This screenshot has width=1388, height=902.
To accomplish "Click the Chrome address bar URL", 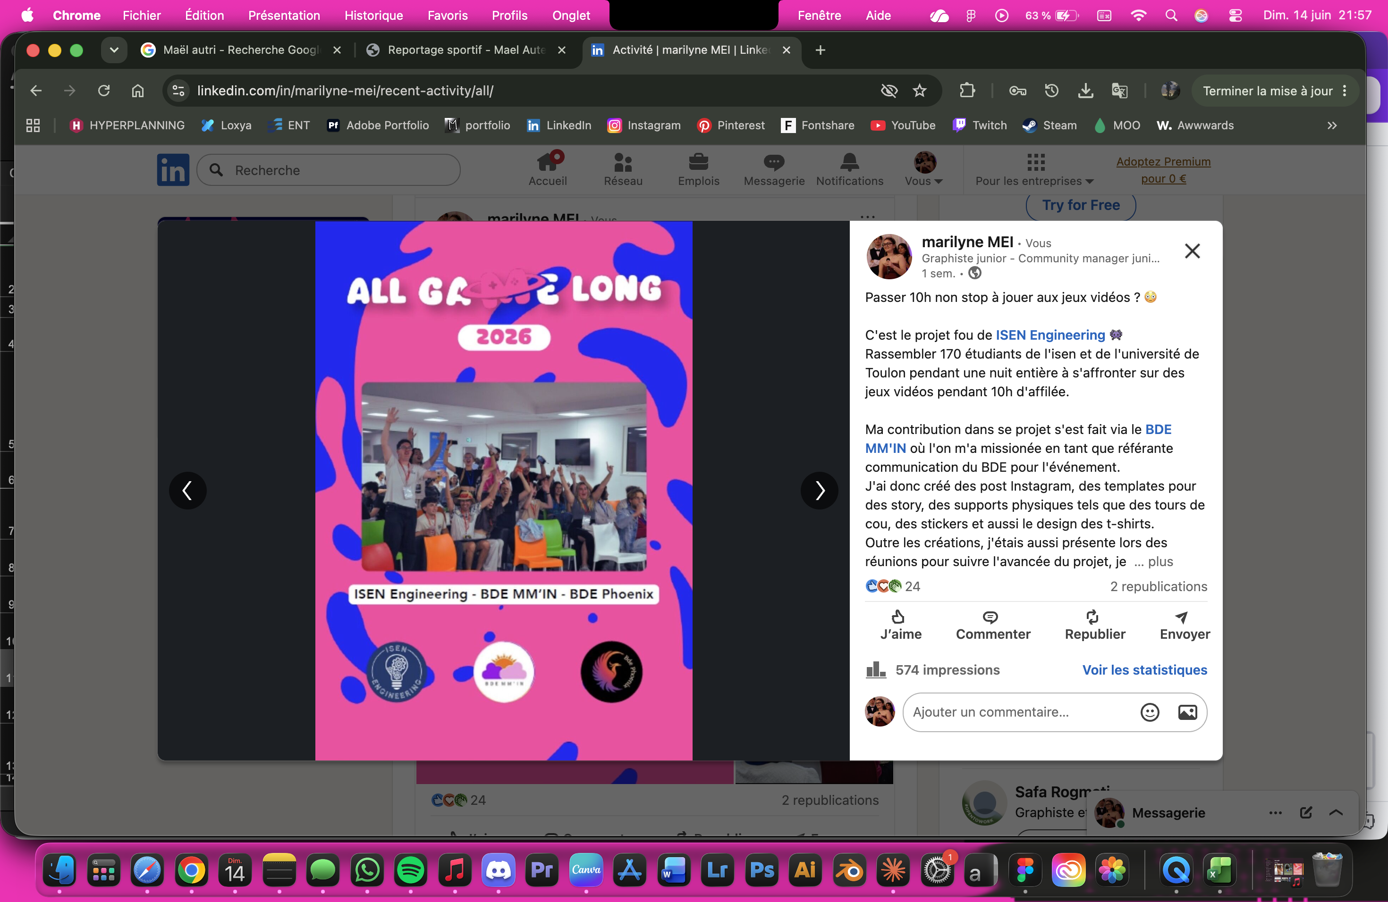I will point(345,91).
